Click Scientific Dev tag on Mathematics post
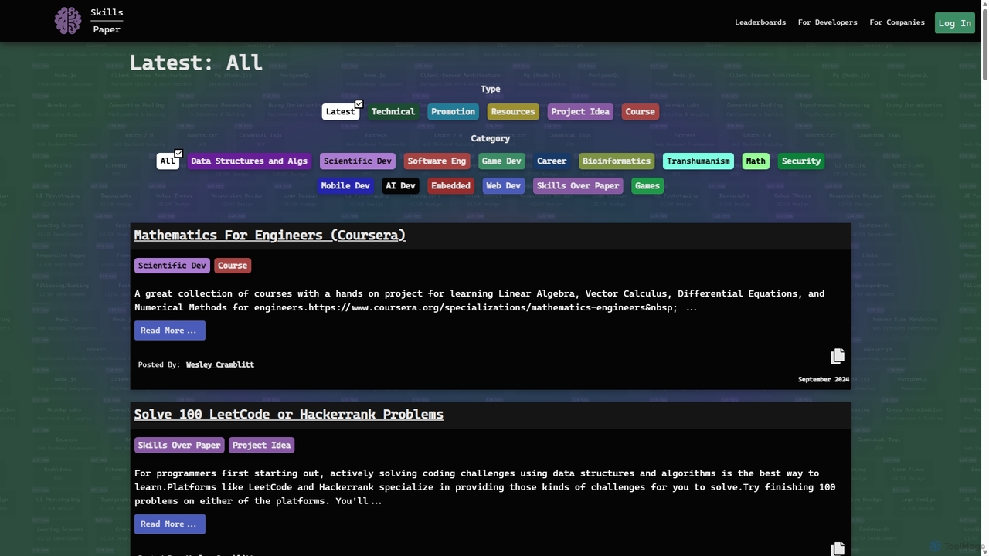989x556 pixels. click(172, 266)
